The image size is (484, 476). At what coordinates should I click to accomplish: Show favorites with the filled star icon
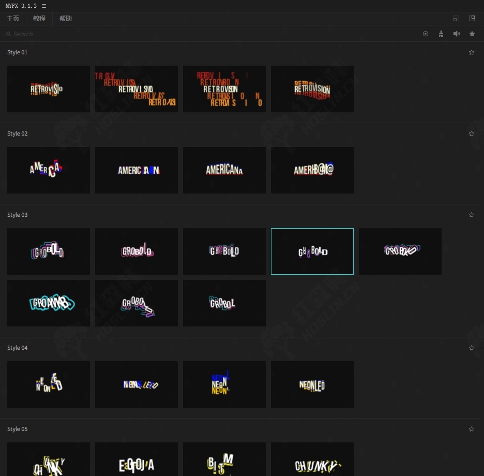472,34
